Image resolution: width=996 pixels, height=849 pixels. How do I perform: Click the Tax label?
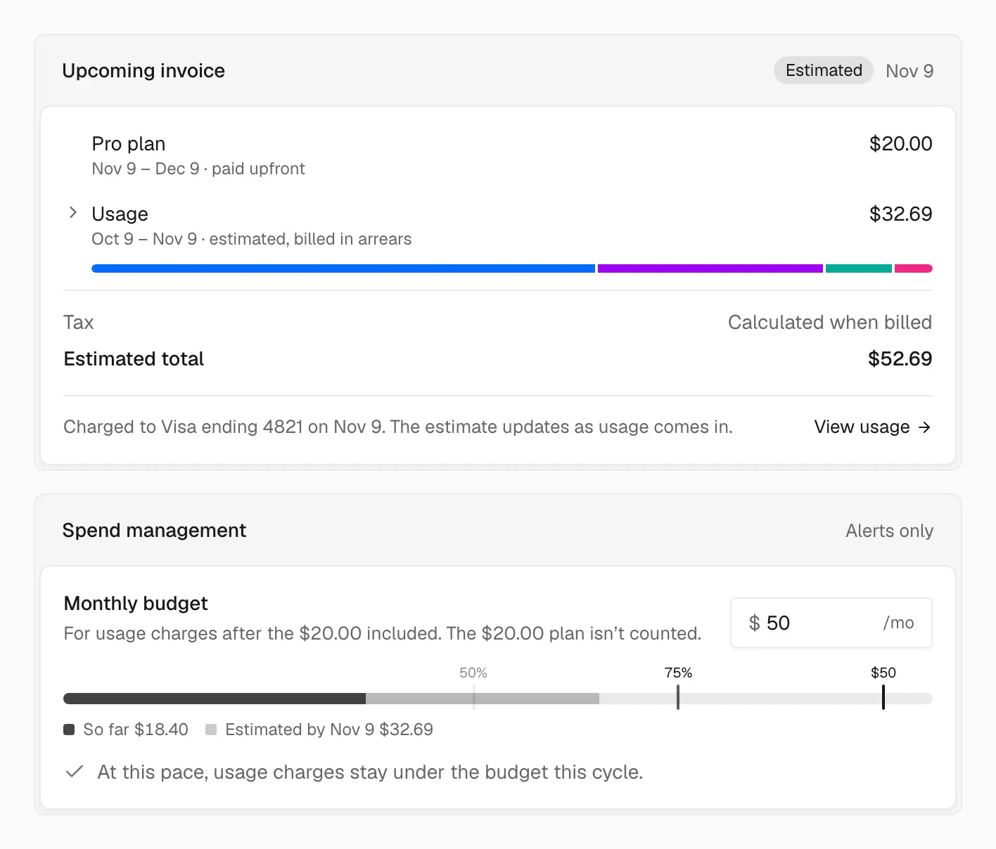tap(78, 322)
